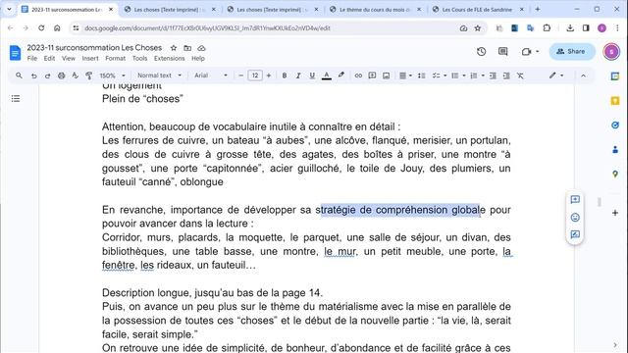Add a comment from toolbar
628x353 pixels.
pos(372,76)
